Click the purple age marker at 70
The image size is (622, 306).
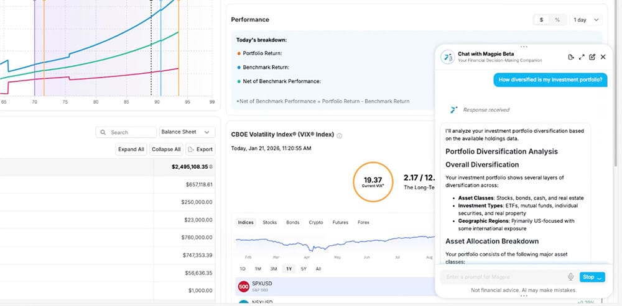click(34, 48)
